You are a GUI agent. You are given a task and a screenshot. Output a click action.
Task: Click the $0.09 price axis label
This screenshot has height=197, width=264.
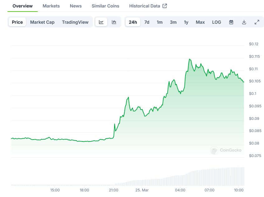point(254,119)
